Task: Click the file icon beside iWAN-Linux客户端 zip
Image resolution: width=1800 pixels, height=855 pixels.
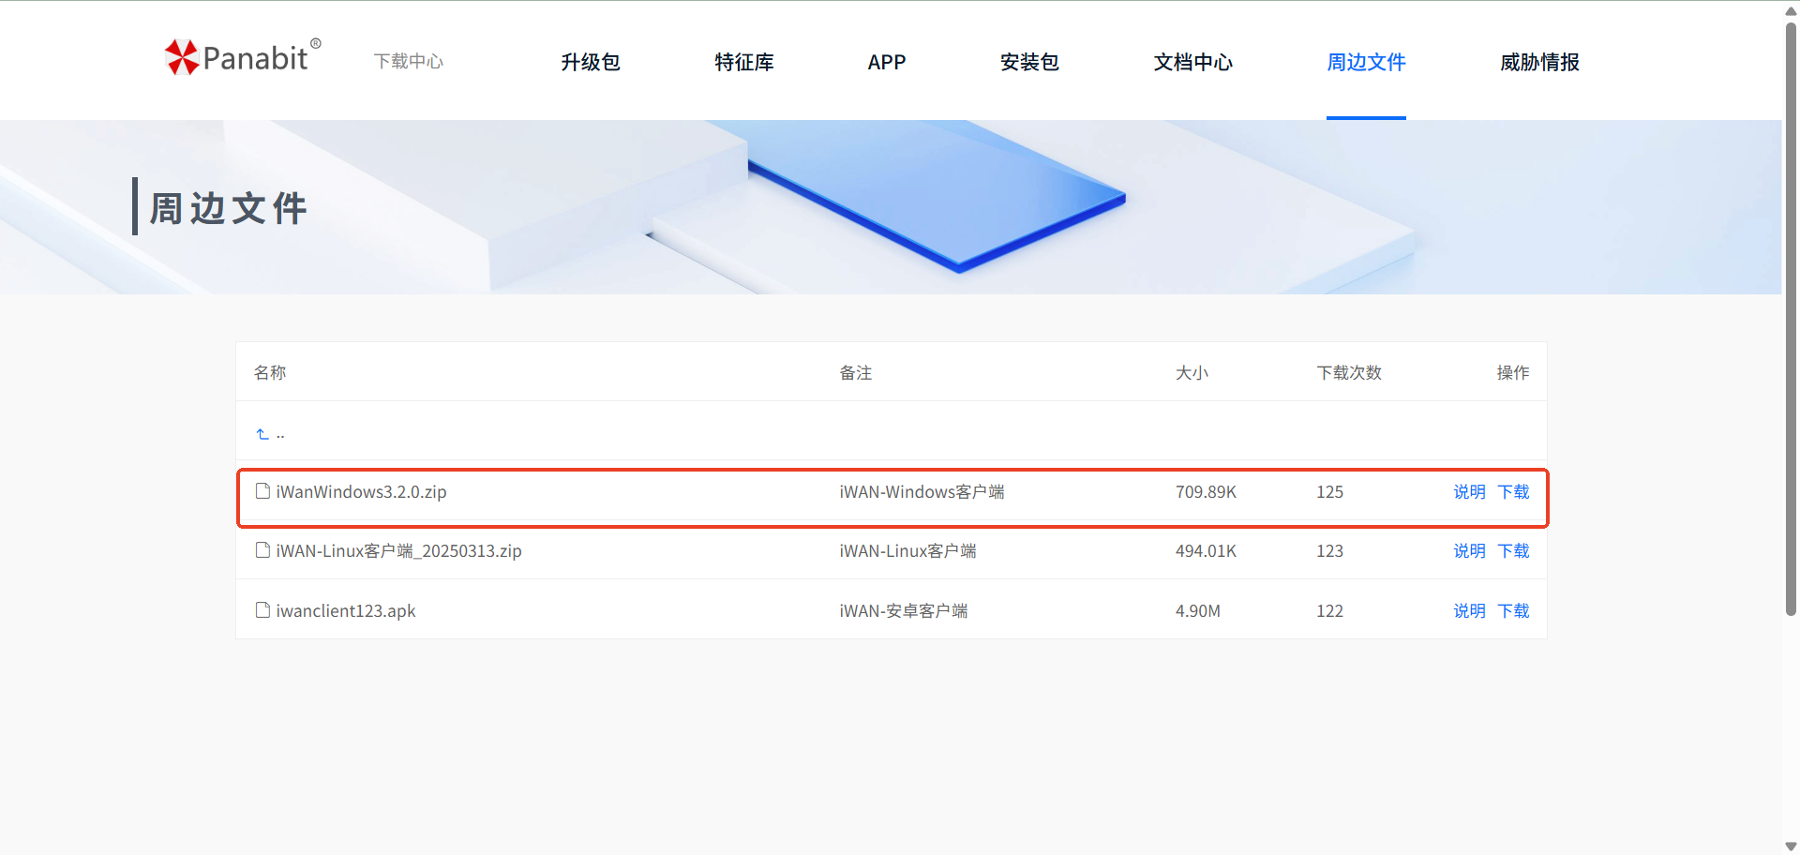Action: pyautogui.click(x=262, y=550)
